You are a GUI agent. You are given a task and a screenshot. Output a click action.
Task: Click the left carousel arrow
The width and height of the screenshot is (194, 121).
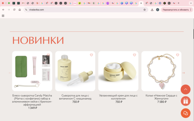[x=10, y=73]
